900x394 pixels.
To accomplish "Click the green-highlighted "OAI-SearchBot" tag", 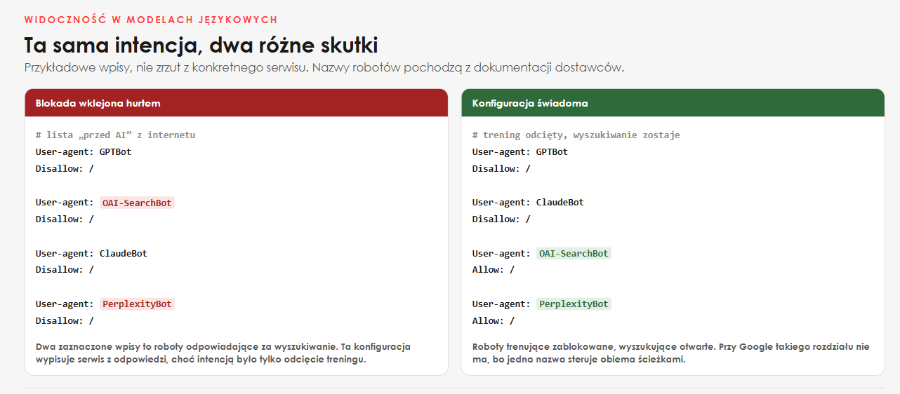I will 574,253.
